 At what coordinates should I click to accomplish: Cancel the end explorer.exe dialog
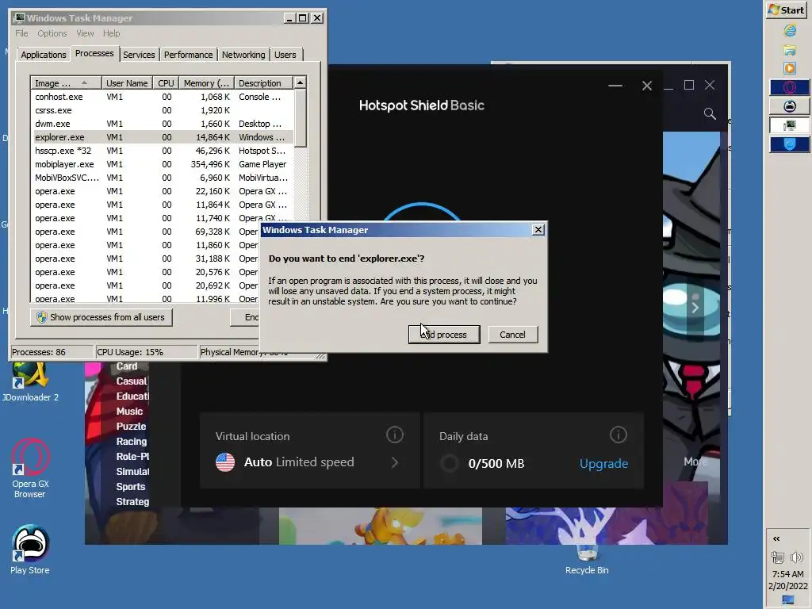pyautogui.click(x=512, y=335)
